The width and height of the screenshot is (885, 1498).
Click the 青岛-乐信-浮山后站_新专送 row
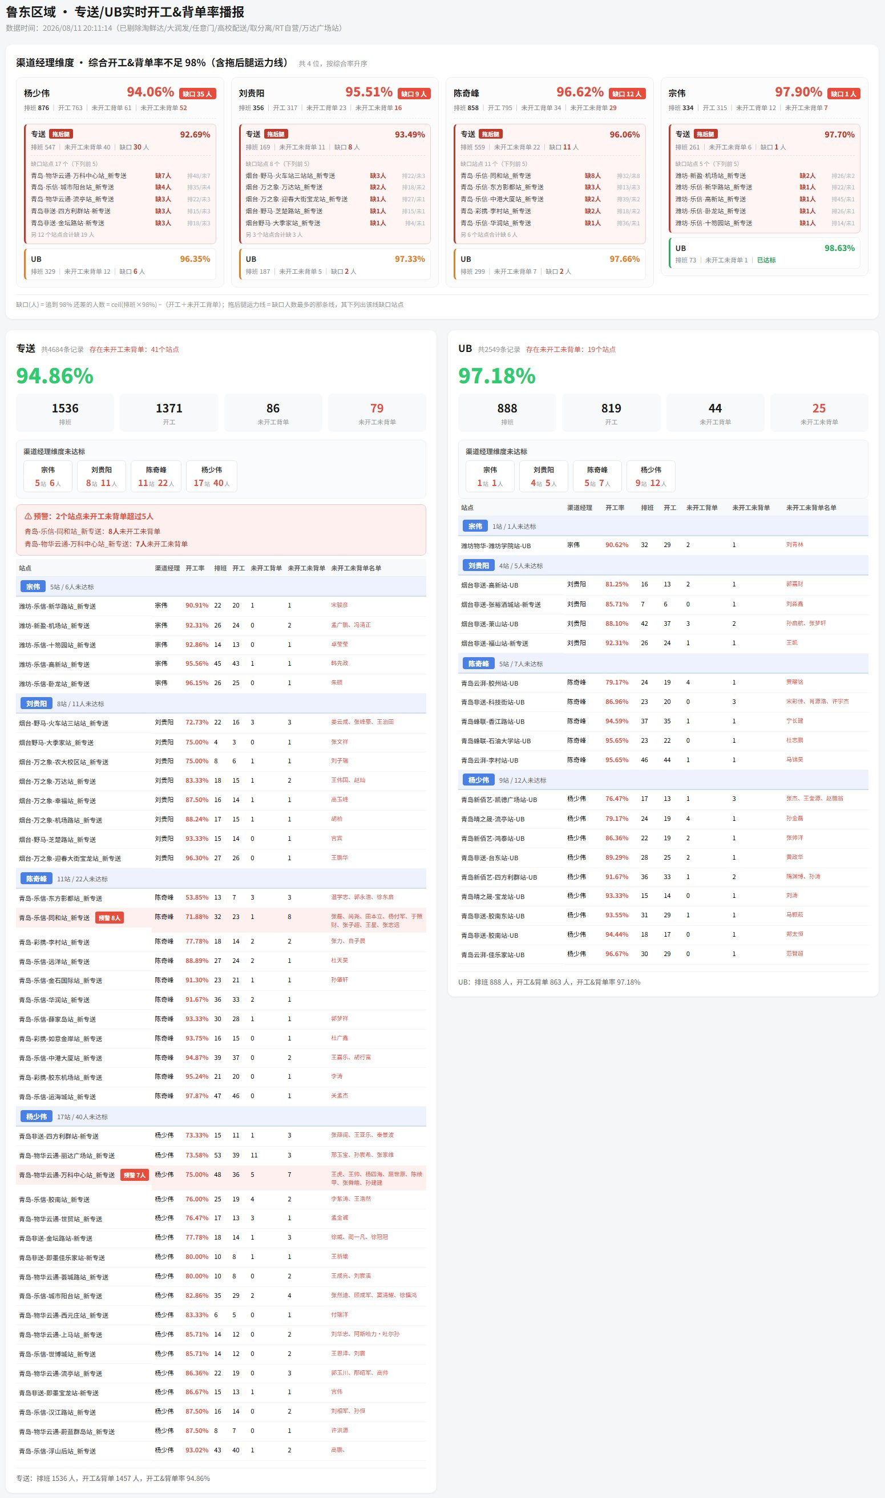coord(221,1451)
